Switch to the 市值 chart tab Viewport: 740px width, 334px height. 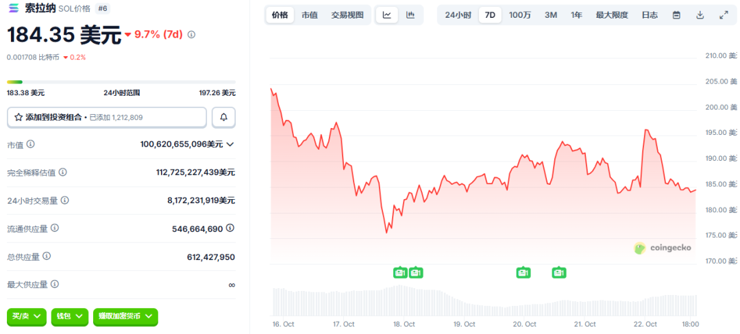tap(309, 15)
